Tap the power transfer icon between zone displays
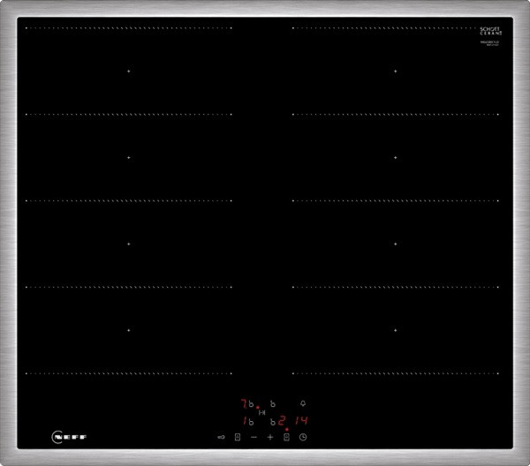The height and width of the screenshot is (466, 530). tap(261, 411)
